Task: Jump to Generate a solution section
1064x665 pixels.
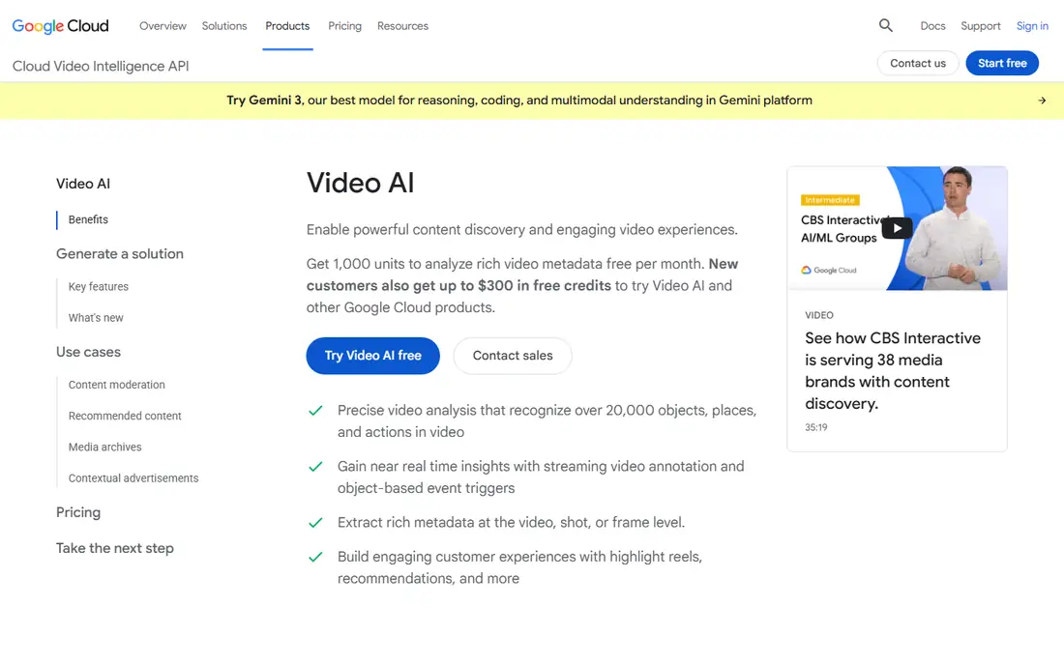Action: tap(119, 253)
